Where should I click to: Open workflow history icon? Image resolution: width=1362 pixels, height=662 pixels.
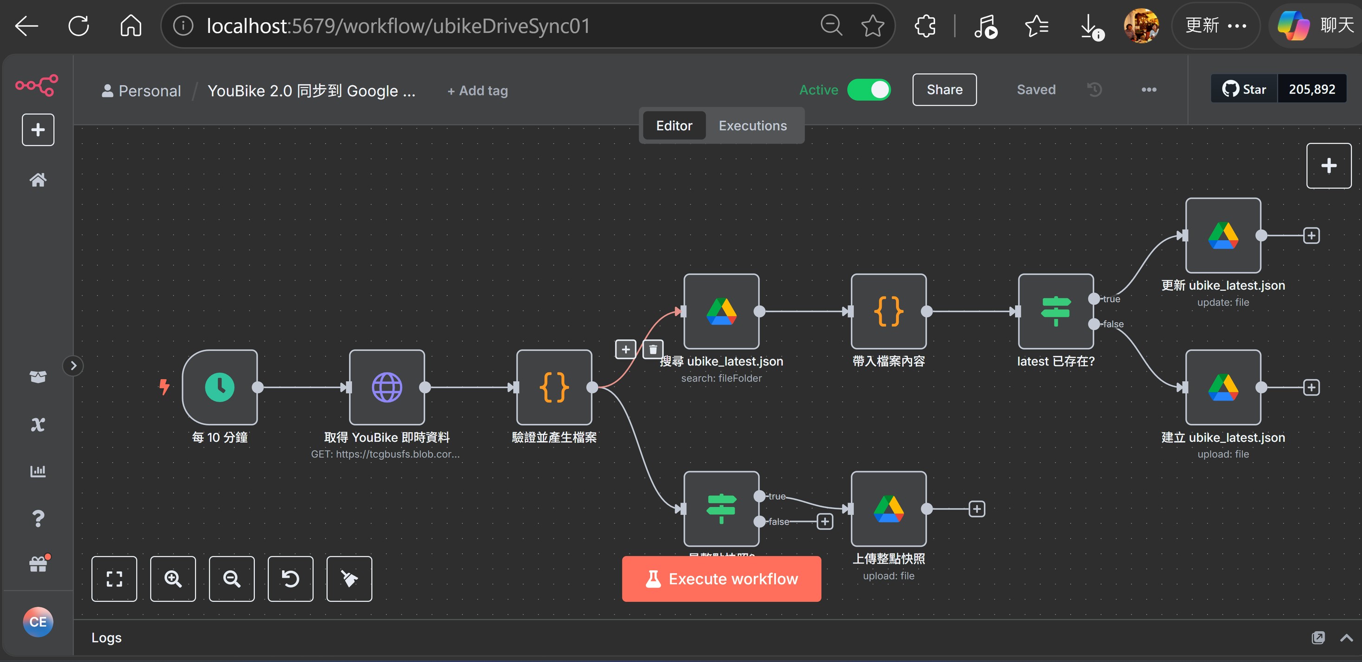click(1094, 90)
